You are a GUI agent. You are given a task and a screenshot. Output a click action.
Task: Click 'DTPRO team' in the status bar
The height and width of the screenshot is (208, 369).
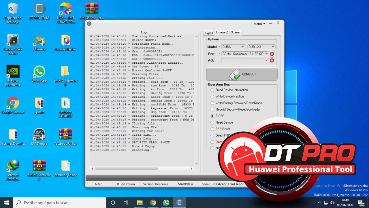coord(126,184)
